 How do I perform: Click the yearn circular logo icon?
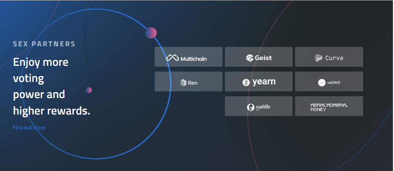pos(246,83)
